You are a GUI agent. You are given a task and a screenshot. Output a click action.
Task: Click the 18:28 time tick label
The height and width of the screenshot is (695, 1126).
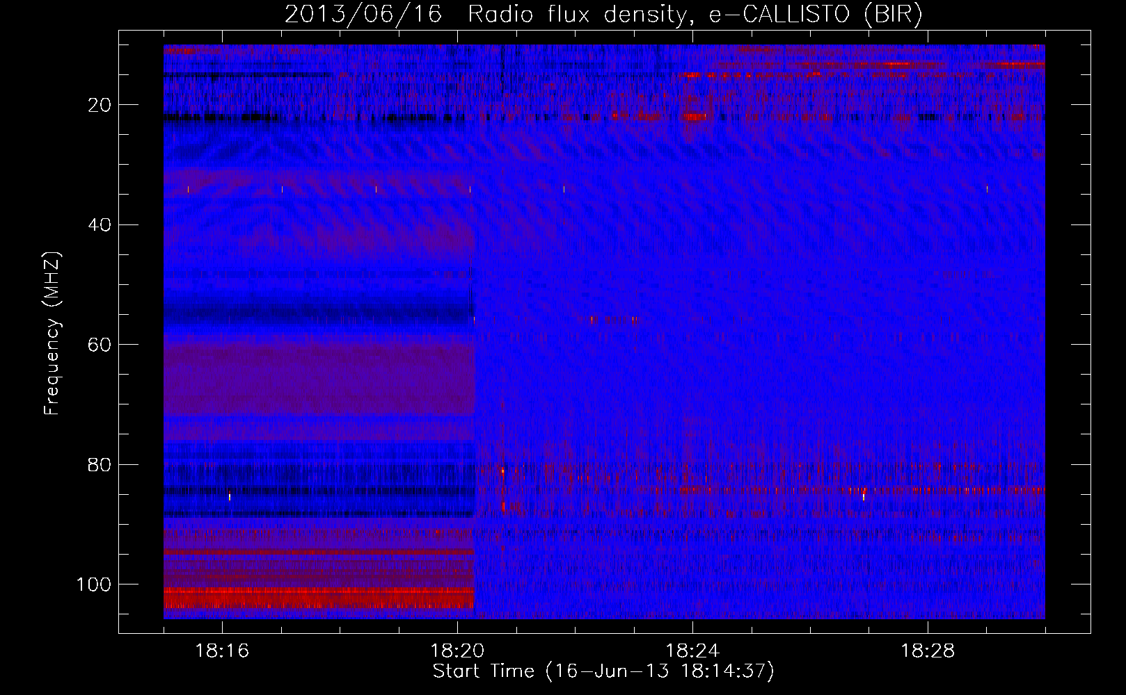click(928, 651)
